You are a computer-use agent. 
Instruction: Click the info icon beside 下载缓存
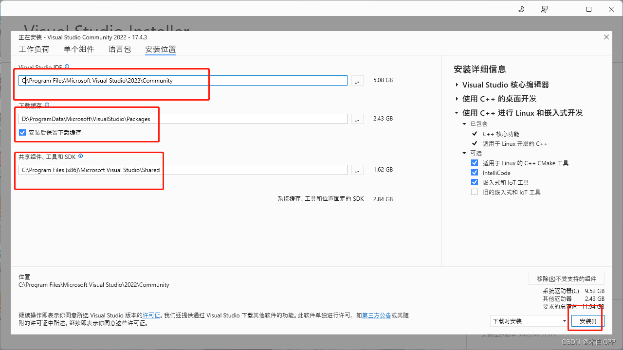(47, 105)
